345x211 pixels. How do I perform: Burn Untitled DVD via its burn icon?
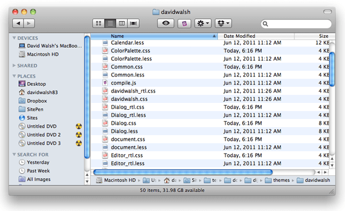[79, 126]
